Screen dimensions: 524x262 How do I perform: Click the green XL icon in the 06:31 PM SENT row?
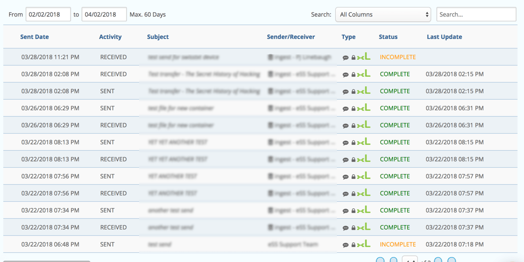pyautogui.click(x=364, y=108)
